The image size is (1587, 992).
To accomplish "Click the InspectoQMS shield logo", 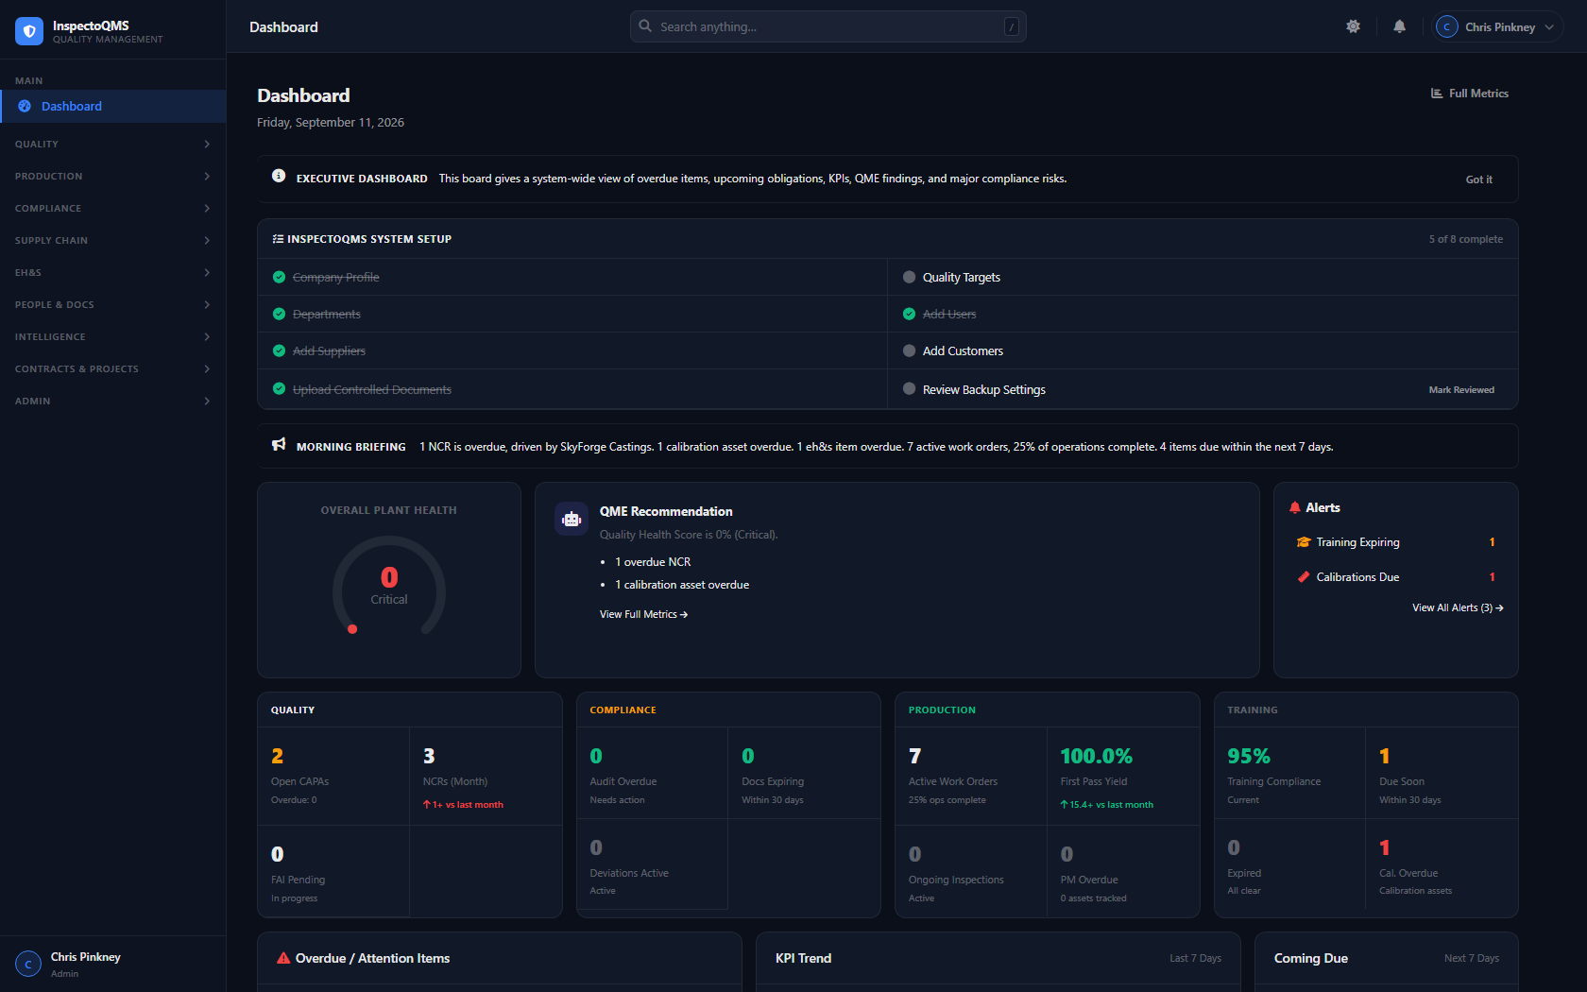I will [29, 31].
